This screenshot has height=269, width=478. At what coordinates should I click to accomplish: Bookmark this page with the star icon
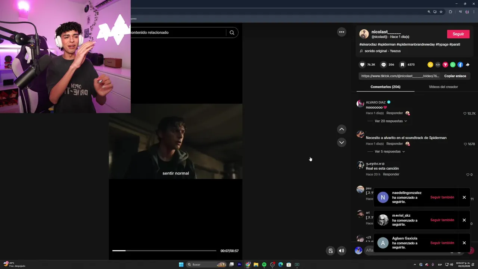(x=441, y=12)
